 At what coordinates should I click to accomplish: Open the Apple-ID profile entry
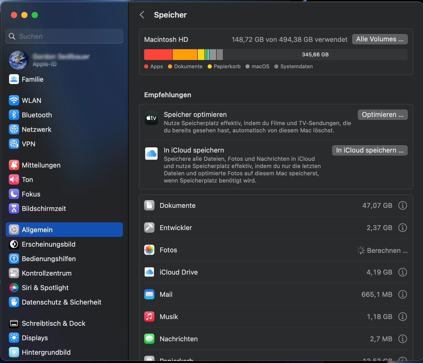[64, 60]
